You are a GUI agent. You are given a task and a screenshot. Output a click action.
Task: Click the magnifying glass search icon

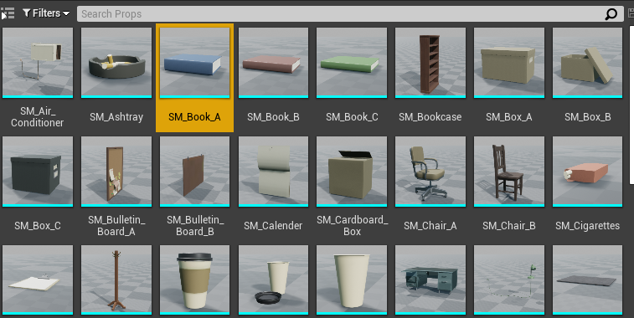(611, 14)
